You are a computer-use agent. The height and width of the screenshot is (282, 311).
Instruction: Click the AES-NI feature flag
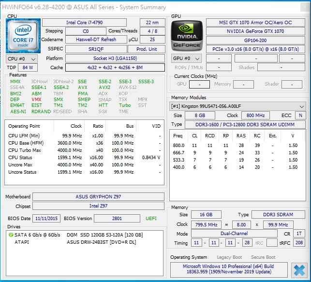[x=18, y=112]
